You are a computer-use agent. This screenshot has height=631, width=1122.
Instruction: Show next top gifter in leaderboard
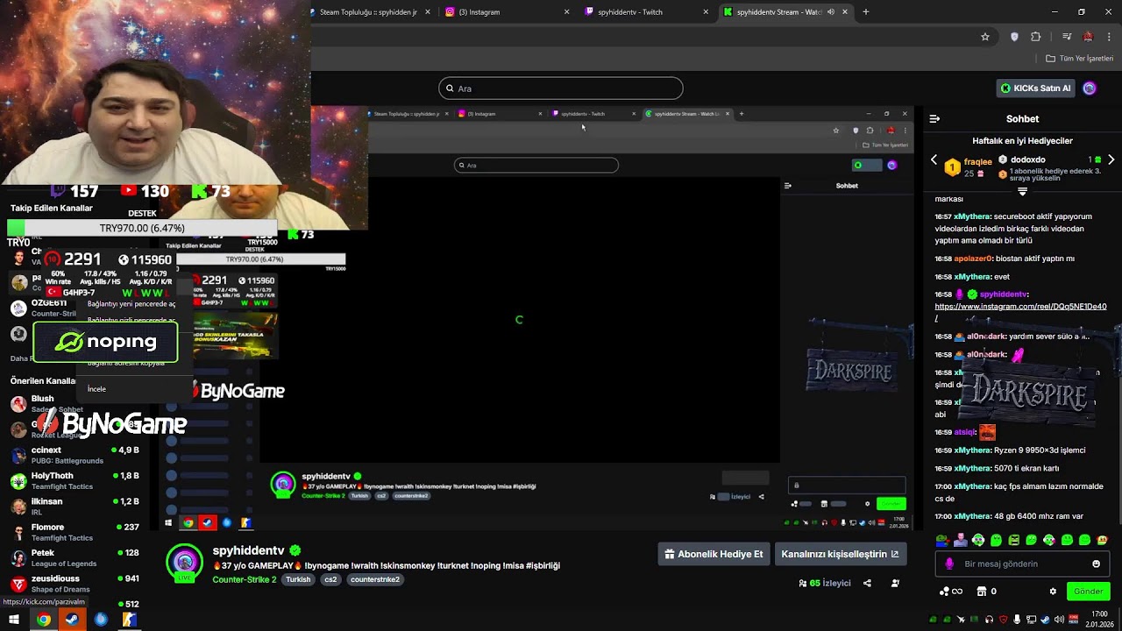click(x=1111, y=160)
